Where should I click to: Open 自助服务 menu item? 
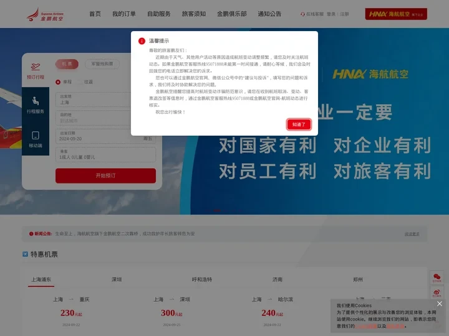coord(158,14)
